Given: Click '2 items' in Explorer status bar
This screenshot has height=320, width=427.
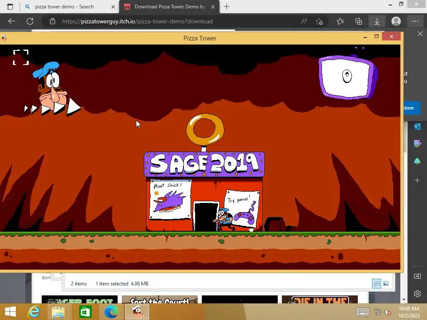Looking at the screenshot, I should [79, 283].
